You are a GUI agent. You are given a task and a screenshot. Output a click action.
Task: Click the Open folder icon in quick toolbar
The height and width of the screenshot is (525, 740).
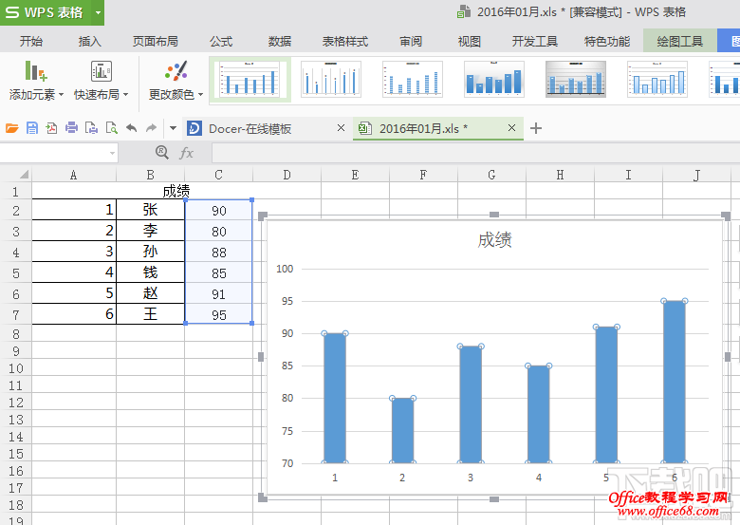click(x=12, y=128)
